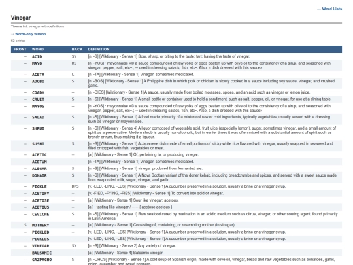Click the FRONT column header
This screenshot has height=265, width=353.
tap(20, 49)
